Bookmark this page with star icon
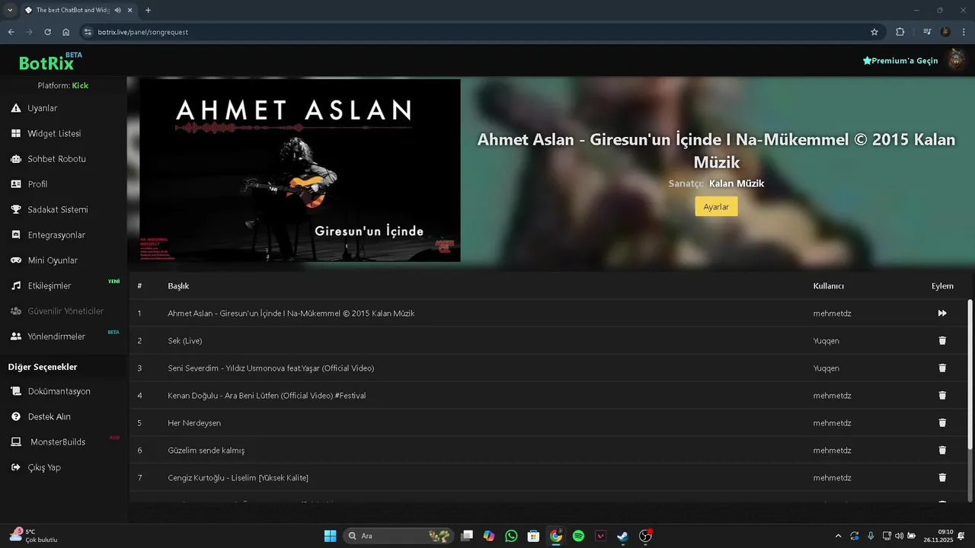This screenshot has height=548, width=975. click(x=874, y=32)
